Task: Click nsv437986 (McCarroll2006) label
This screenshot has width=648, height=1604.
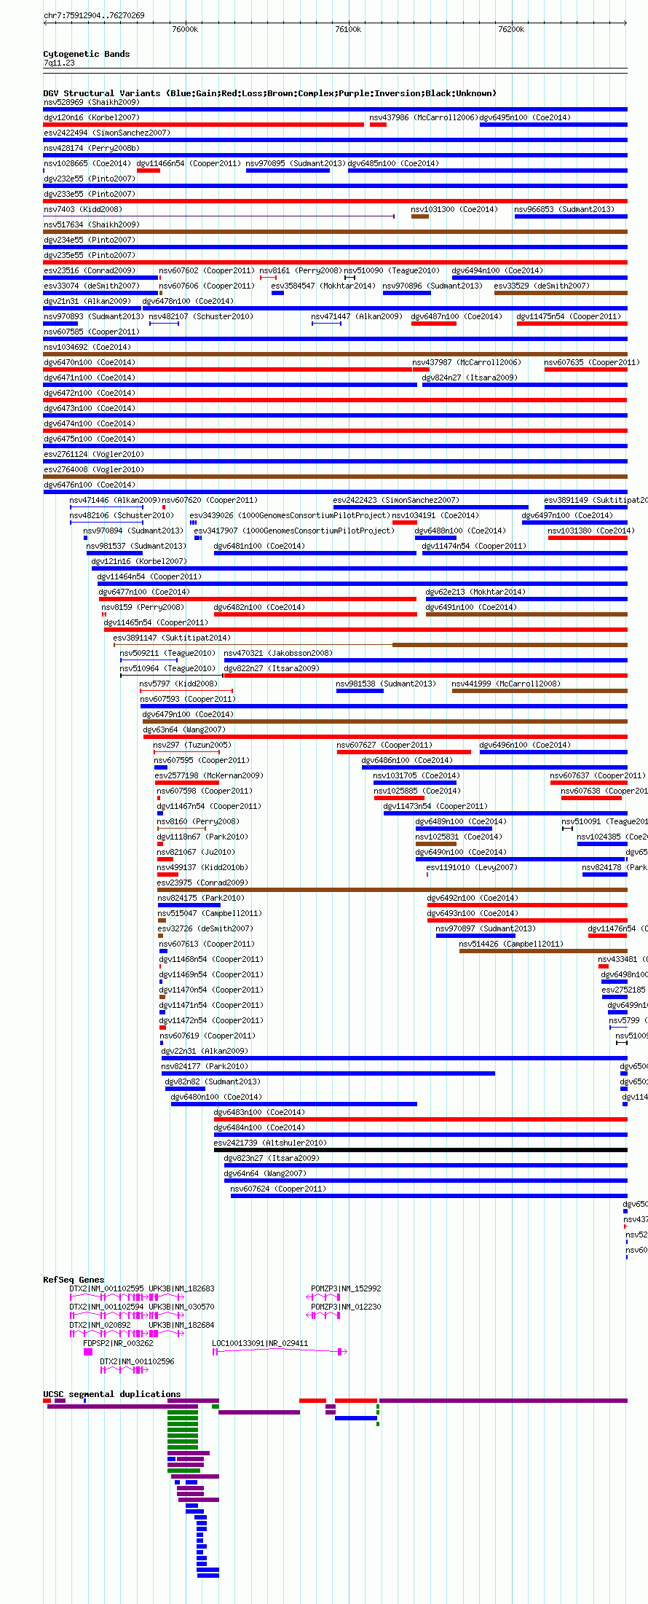Action: pyautogui.click(x=423, y=117)
